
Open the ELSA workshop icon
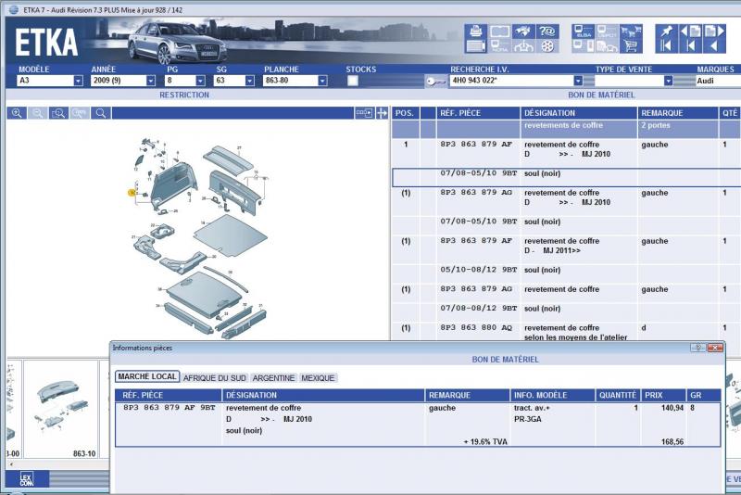tap(584, 32)
